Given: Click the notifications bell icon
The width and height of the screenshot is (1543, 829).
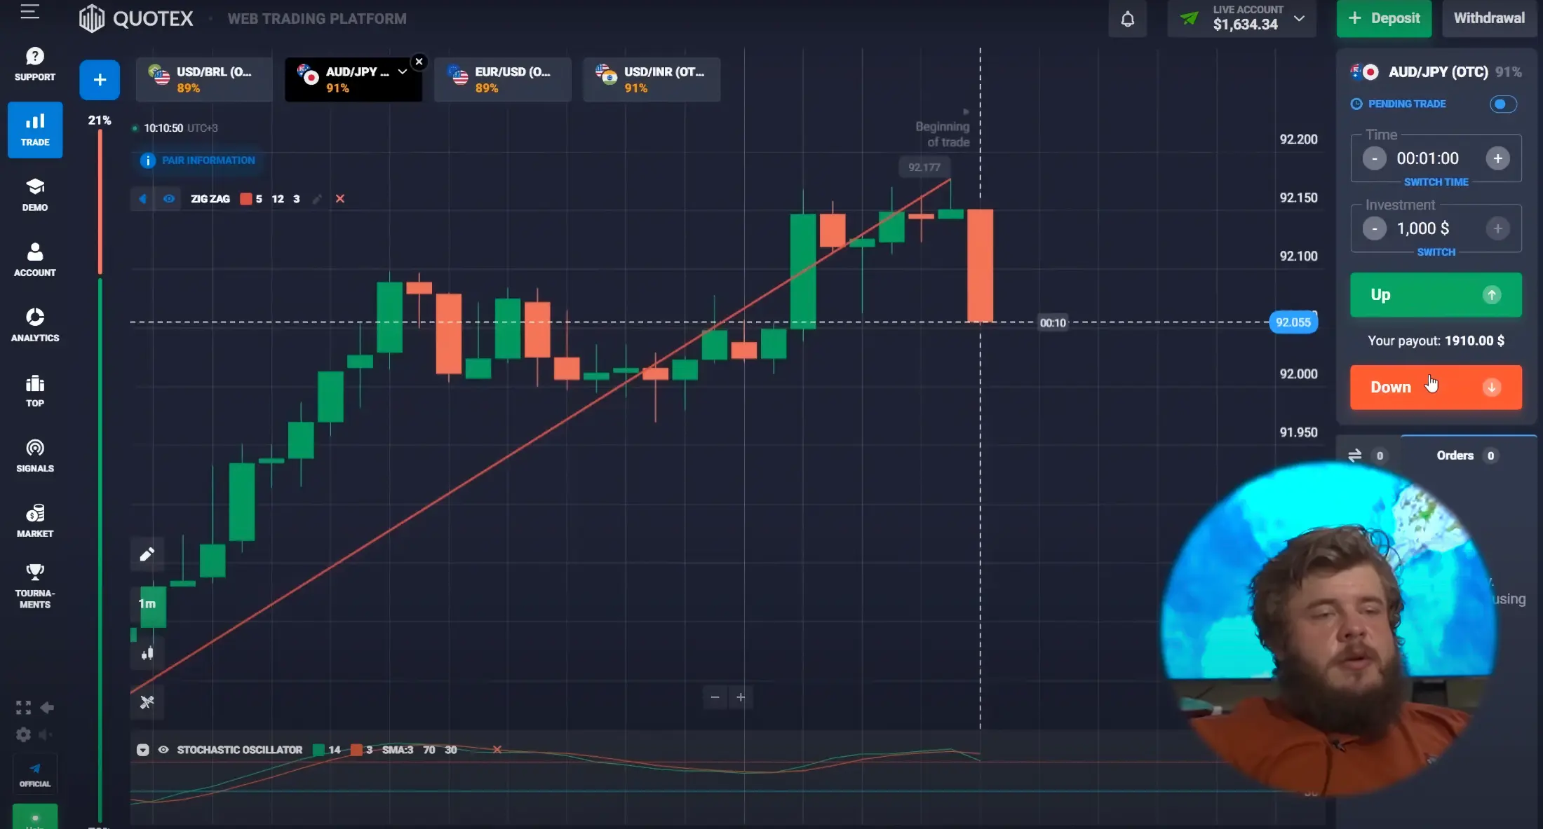Looking at the screenshot, I should click(x=1127, y=19).
